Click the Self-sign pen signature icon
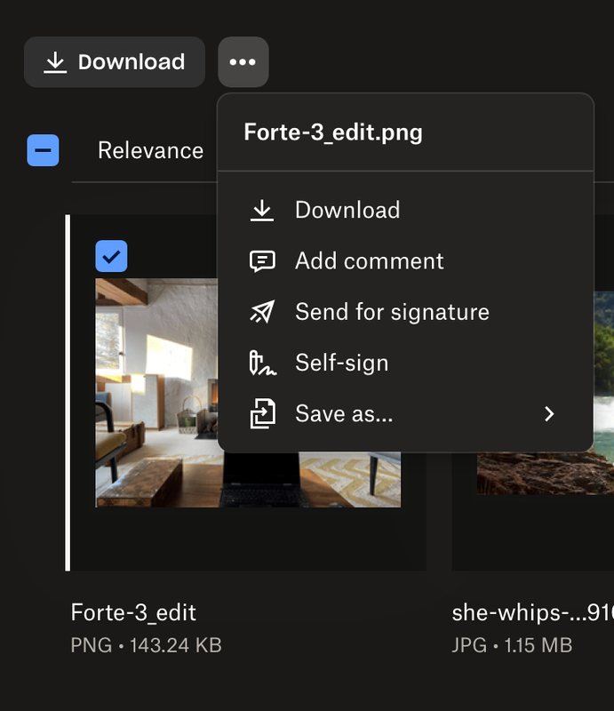This screenshot has width=614, height=711. 262,363
